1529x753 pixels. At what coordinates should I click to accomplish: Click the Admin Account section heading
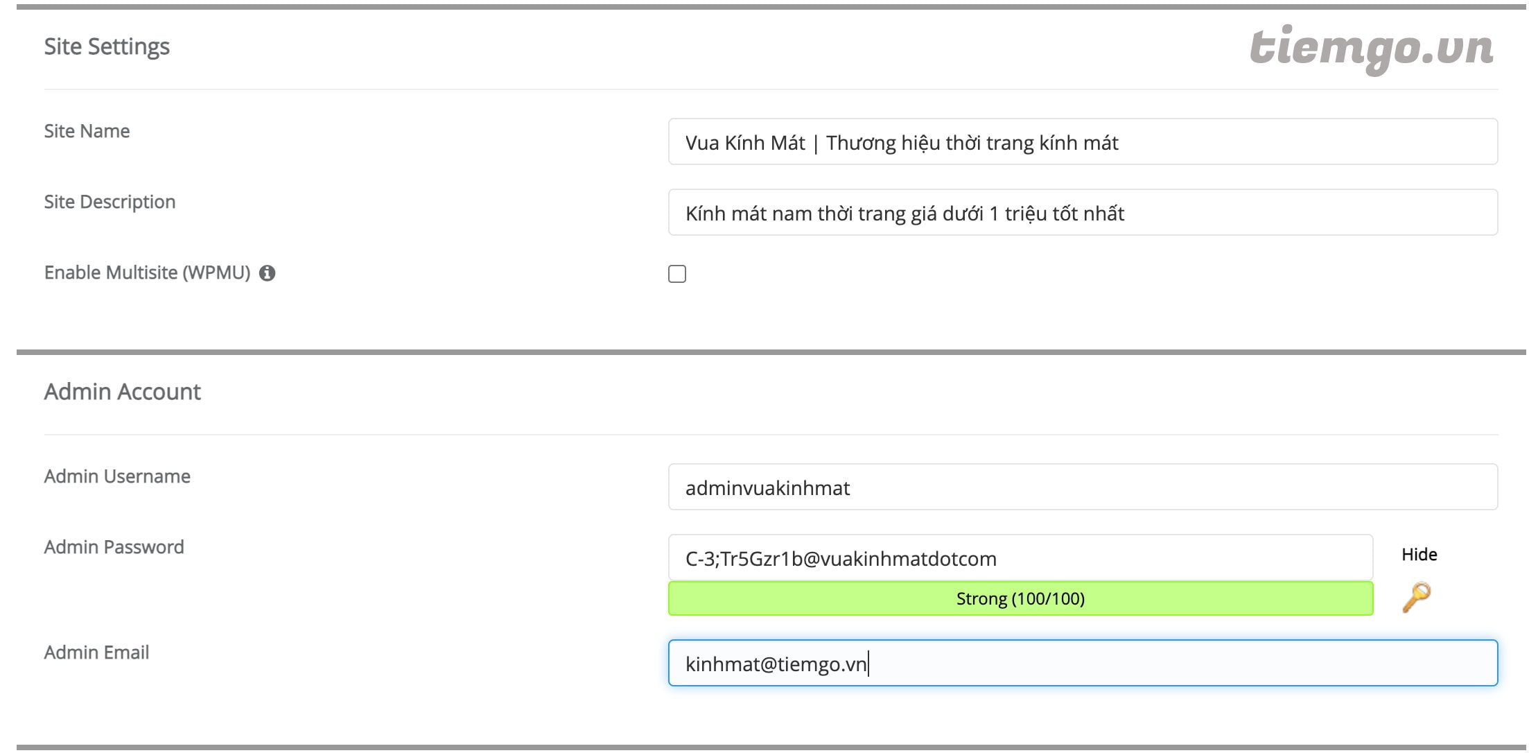click(122, 392)
